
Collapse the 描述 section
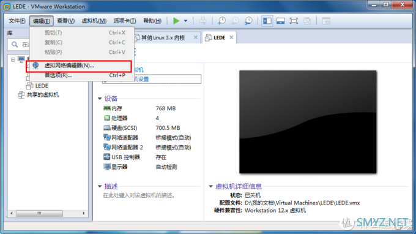100,186
